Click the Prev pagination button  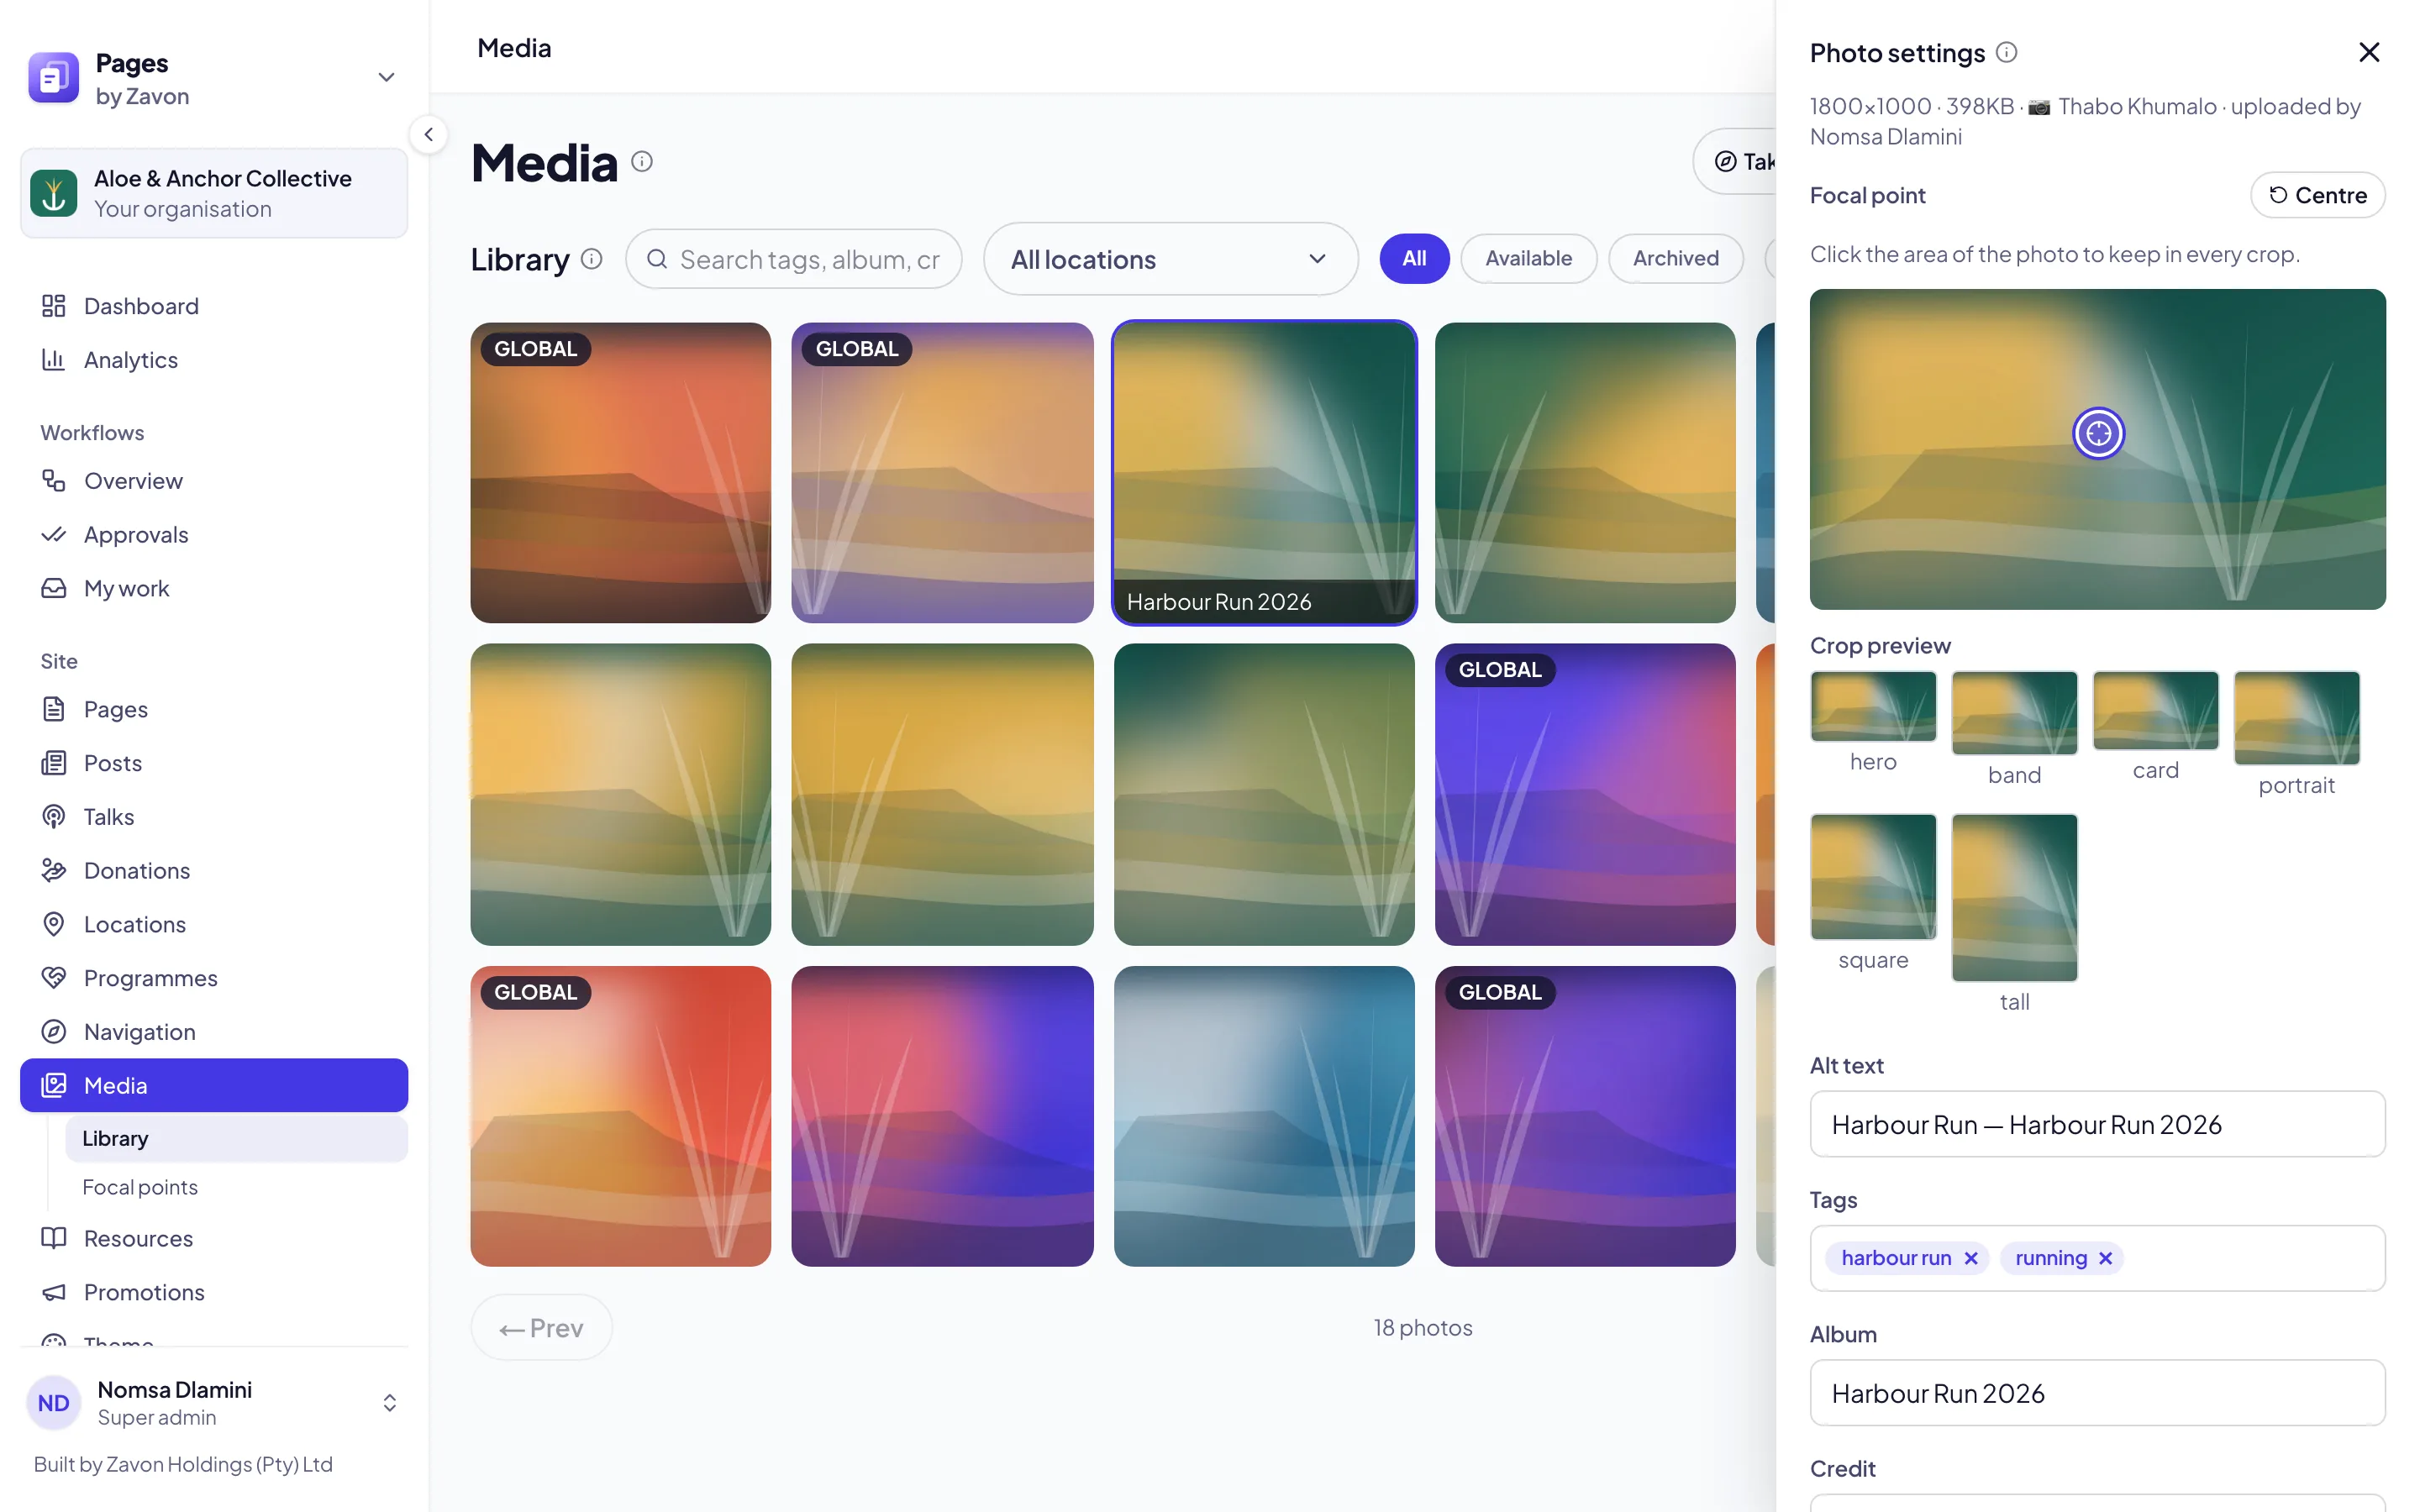click(x=541, y=1327)
